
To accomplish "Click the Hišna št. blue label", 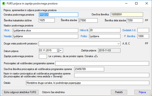I will [84, 30].
